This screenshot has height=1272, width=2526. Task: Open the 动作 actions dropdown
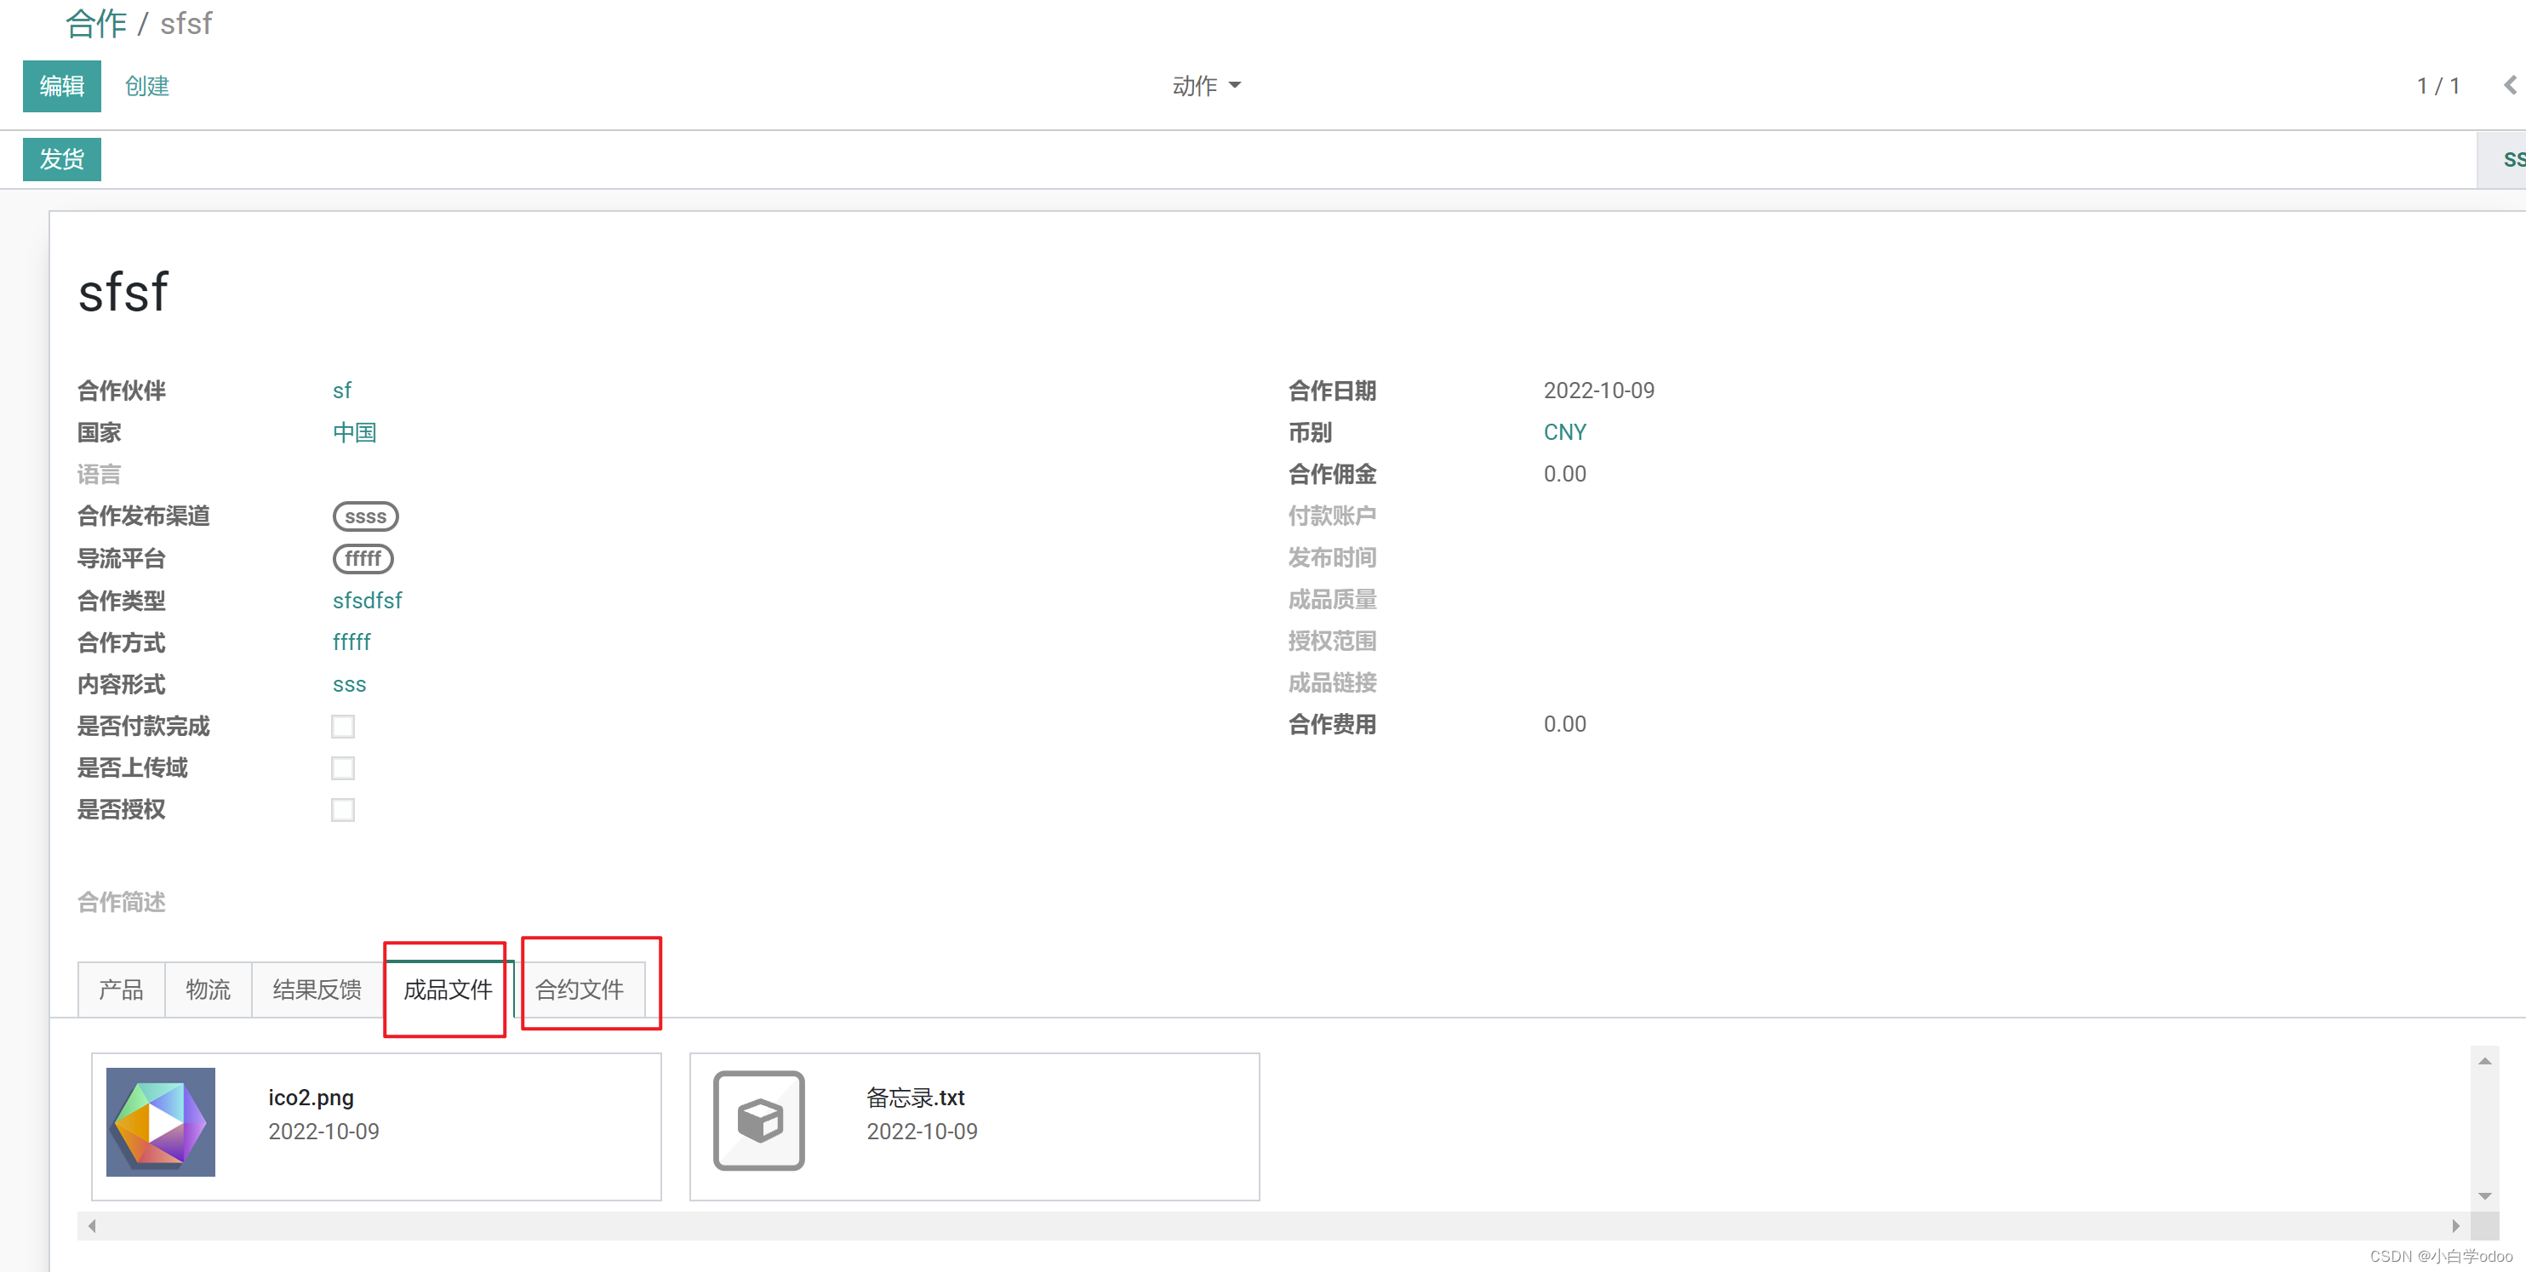[x=1206, y=85]
